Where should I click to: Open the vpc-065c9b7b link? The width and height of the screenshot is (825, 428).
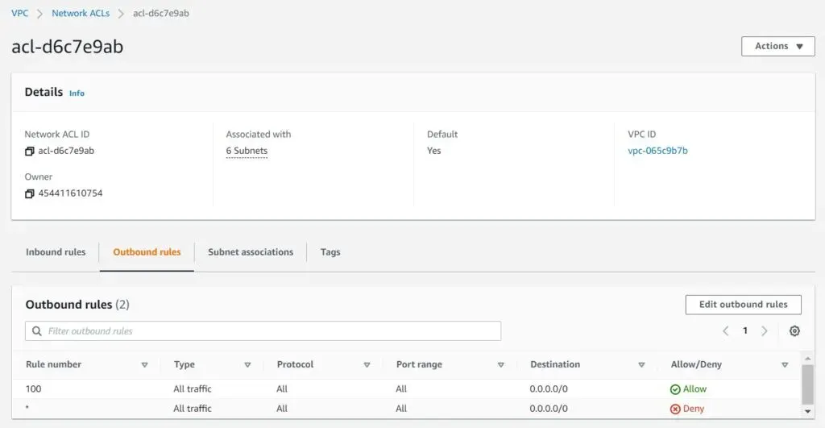pos(657,151)
